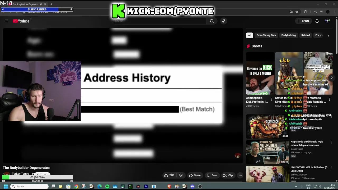Open Microsoft Edge from the taskbar
The width and height of the screenshot is (338, 190).
coord(99,186)
